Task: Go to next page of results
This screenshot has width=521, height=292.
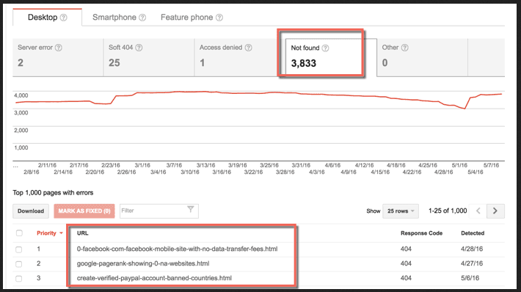Action: tap(495, 211)
